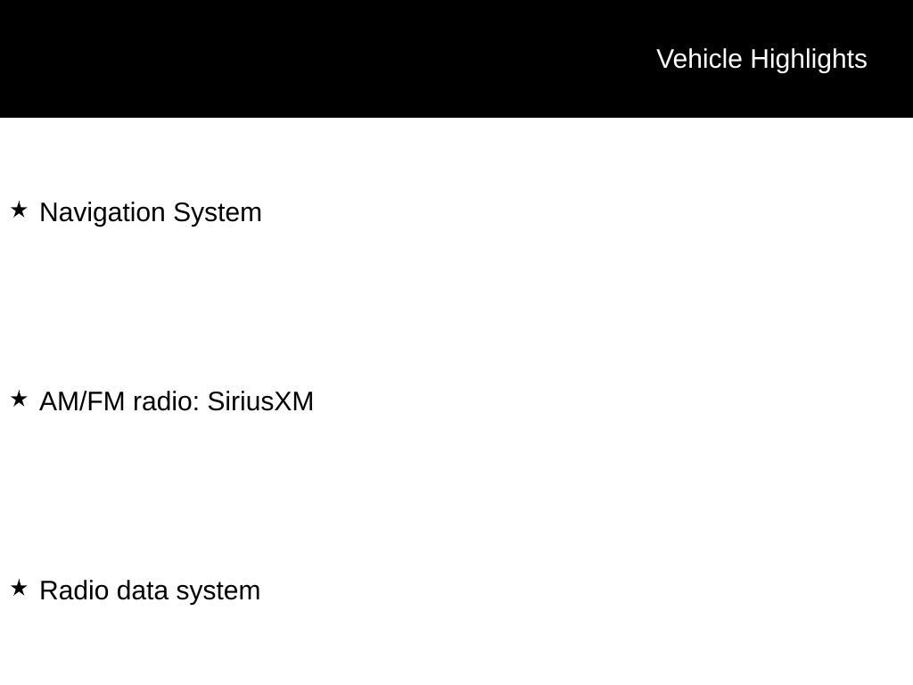
Task: Click the star bullet beside Navigation System
Action: click(x=19, y=210)
